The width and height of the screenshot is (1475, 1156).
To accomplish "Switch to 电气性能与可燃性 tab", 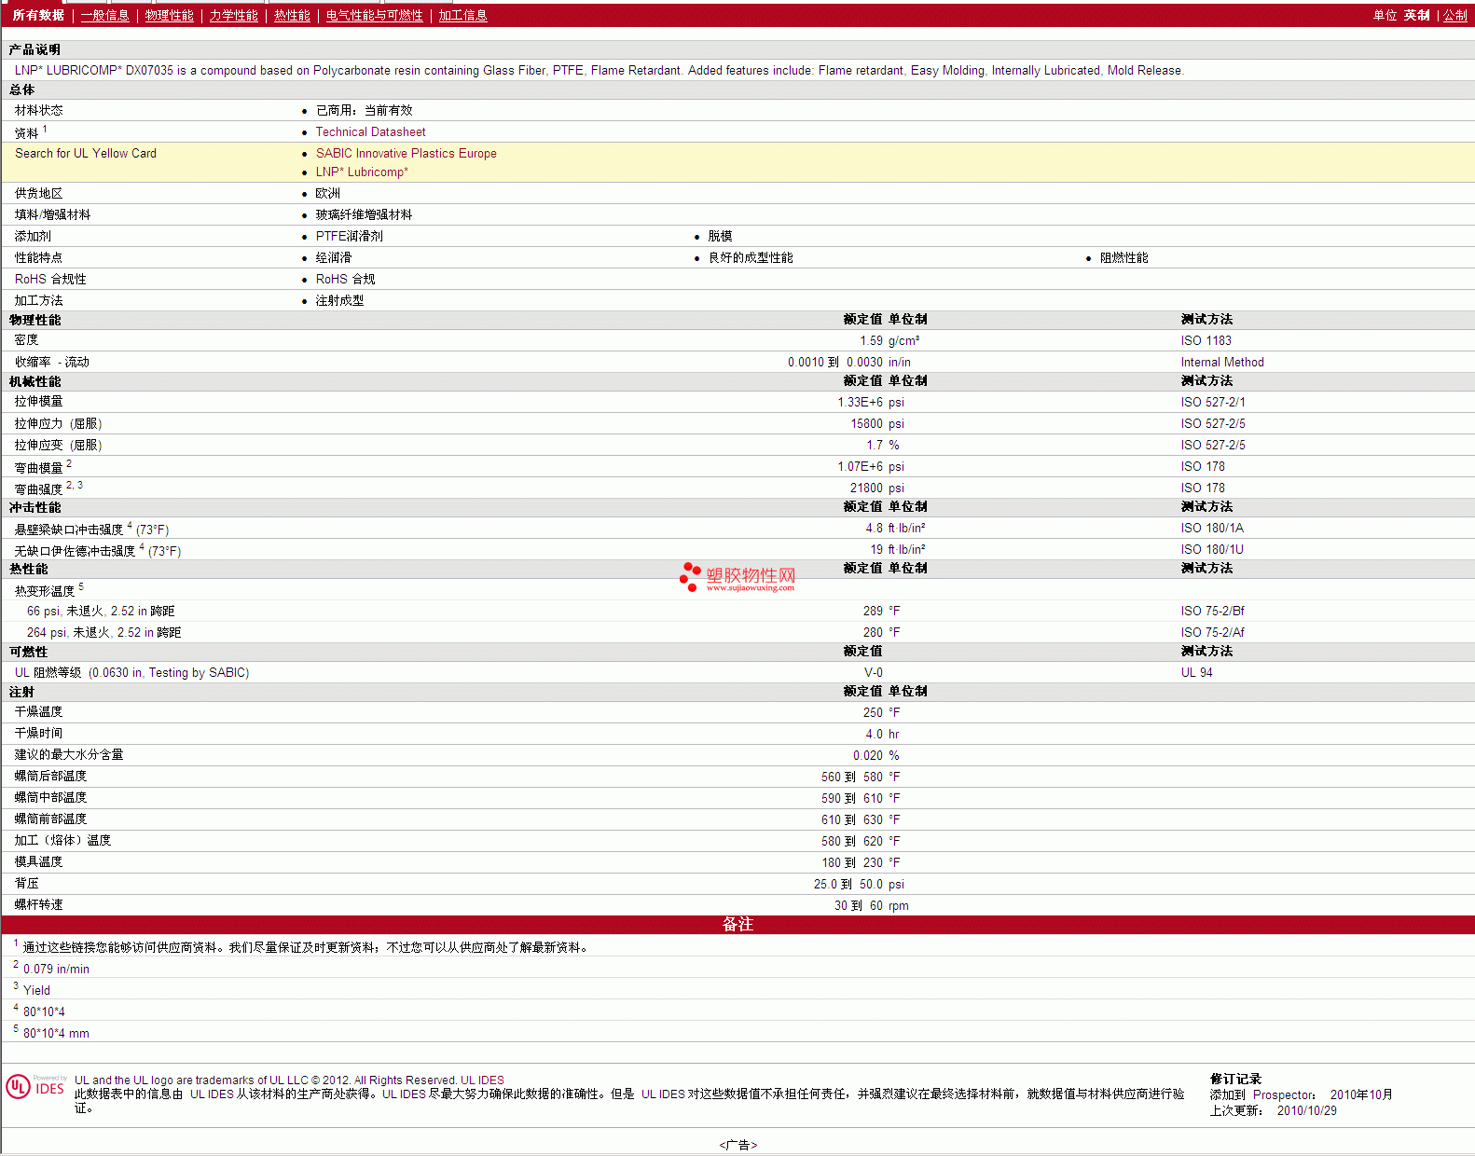I will 374,15.
